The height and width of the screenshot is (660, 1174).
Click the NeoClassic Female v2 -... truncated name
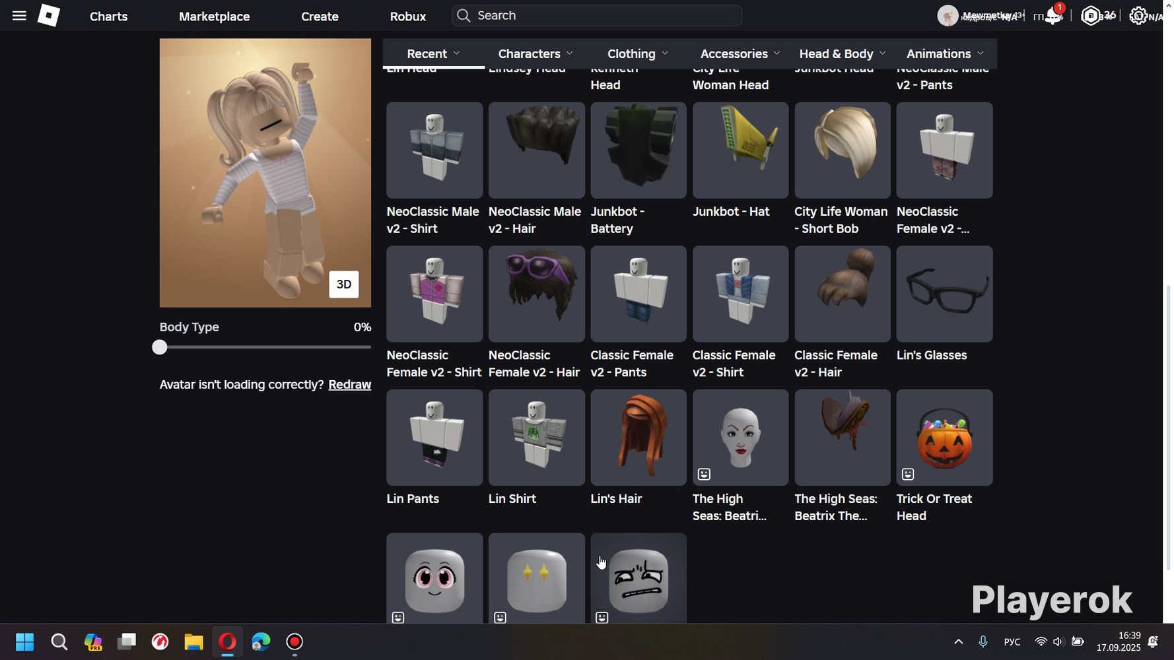point(933,220)
